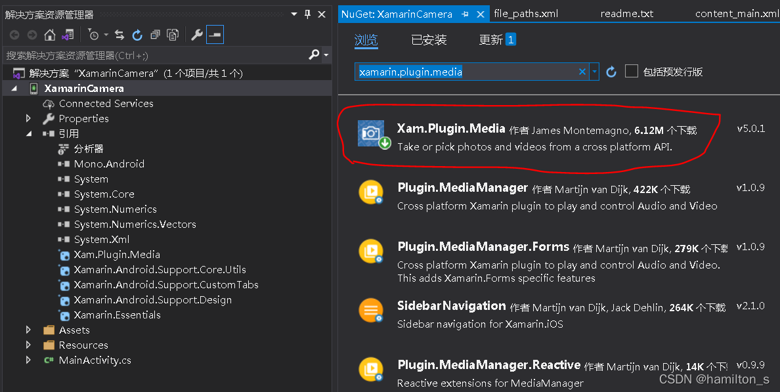Viewport: 780px width, 392px height.
Task: Click the Assets folder icon
Action: pyautogui.click(x=49, y=330)
